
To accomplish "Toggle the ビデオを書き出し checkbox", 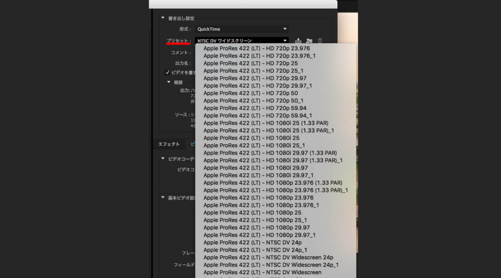I will click(x=167, y=72).
